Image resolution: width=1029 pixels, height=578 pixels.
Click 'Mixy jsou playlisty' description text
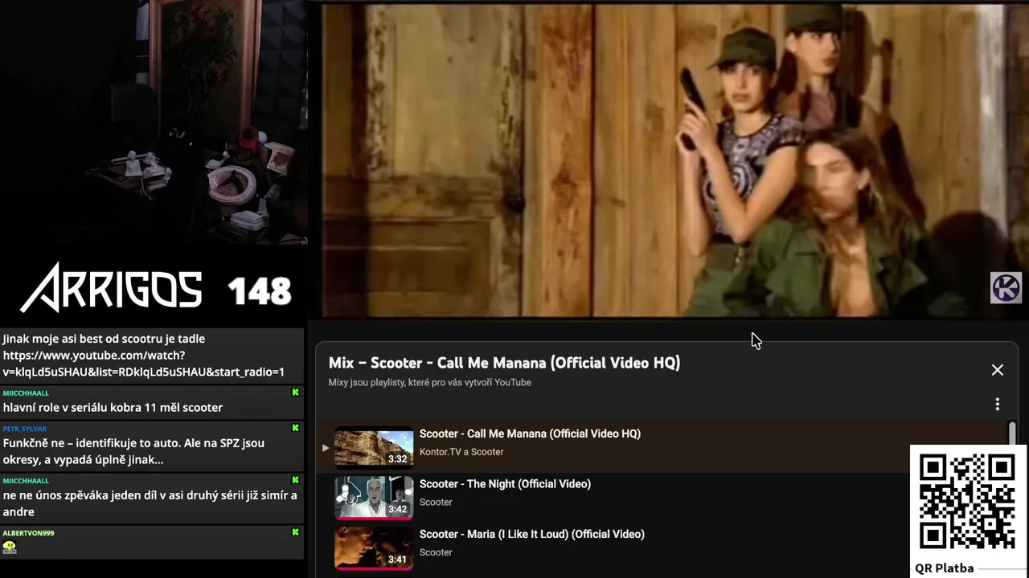(430, 383)
